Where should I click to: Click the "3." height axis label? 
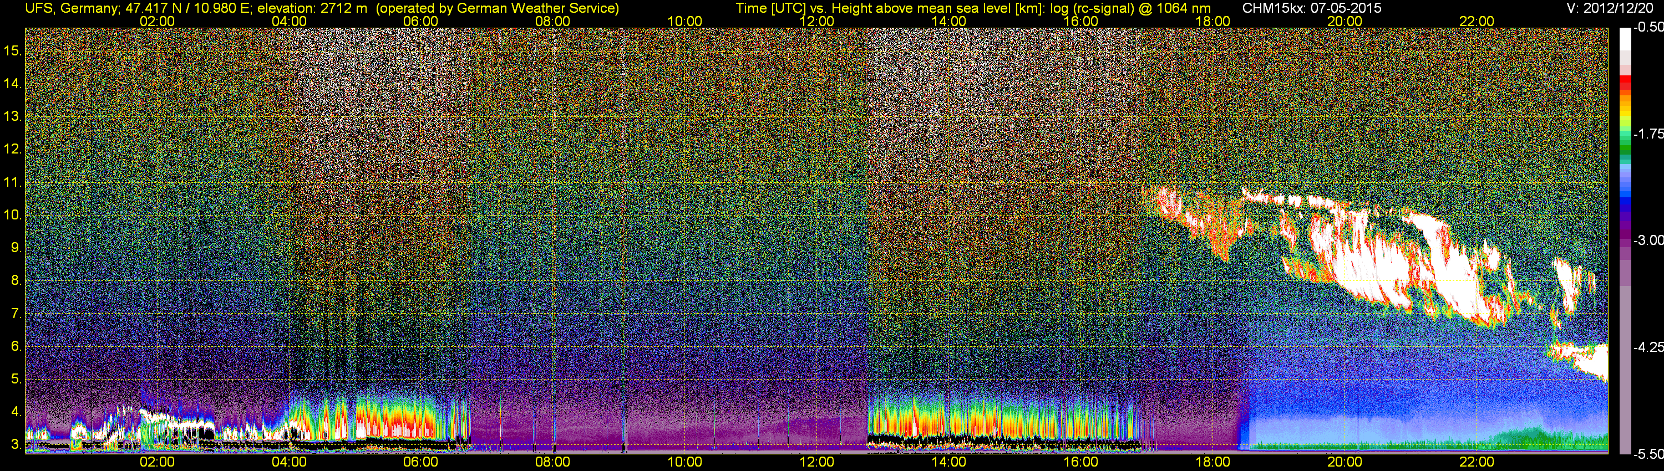click(16, 444)
